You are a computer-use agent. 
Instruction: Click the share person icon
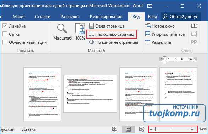point(165,17)
